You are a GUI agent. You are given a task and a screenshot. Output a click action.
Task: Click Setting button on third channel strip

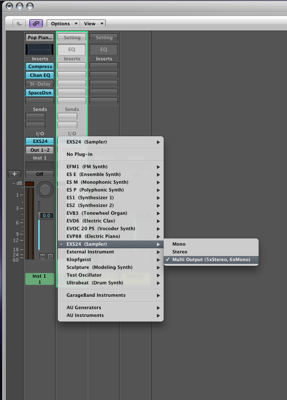[104, 38]
